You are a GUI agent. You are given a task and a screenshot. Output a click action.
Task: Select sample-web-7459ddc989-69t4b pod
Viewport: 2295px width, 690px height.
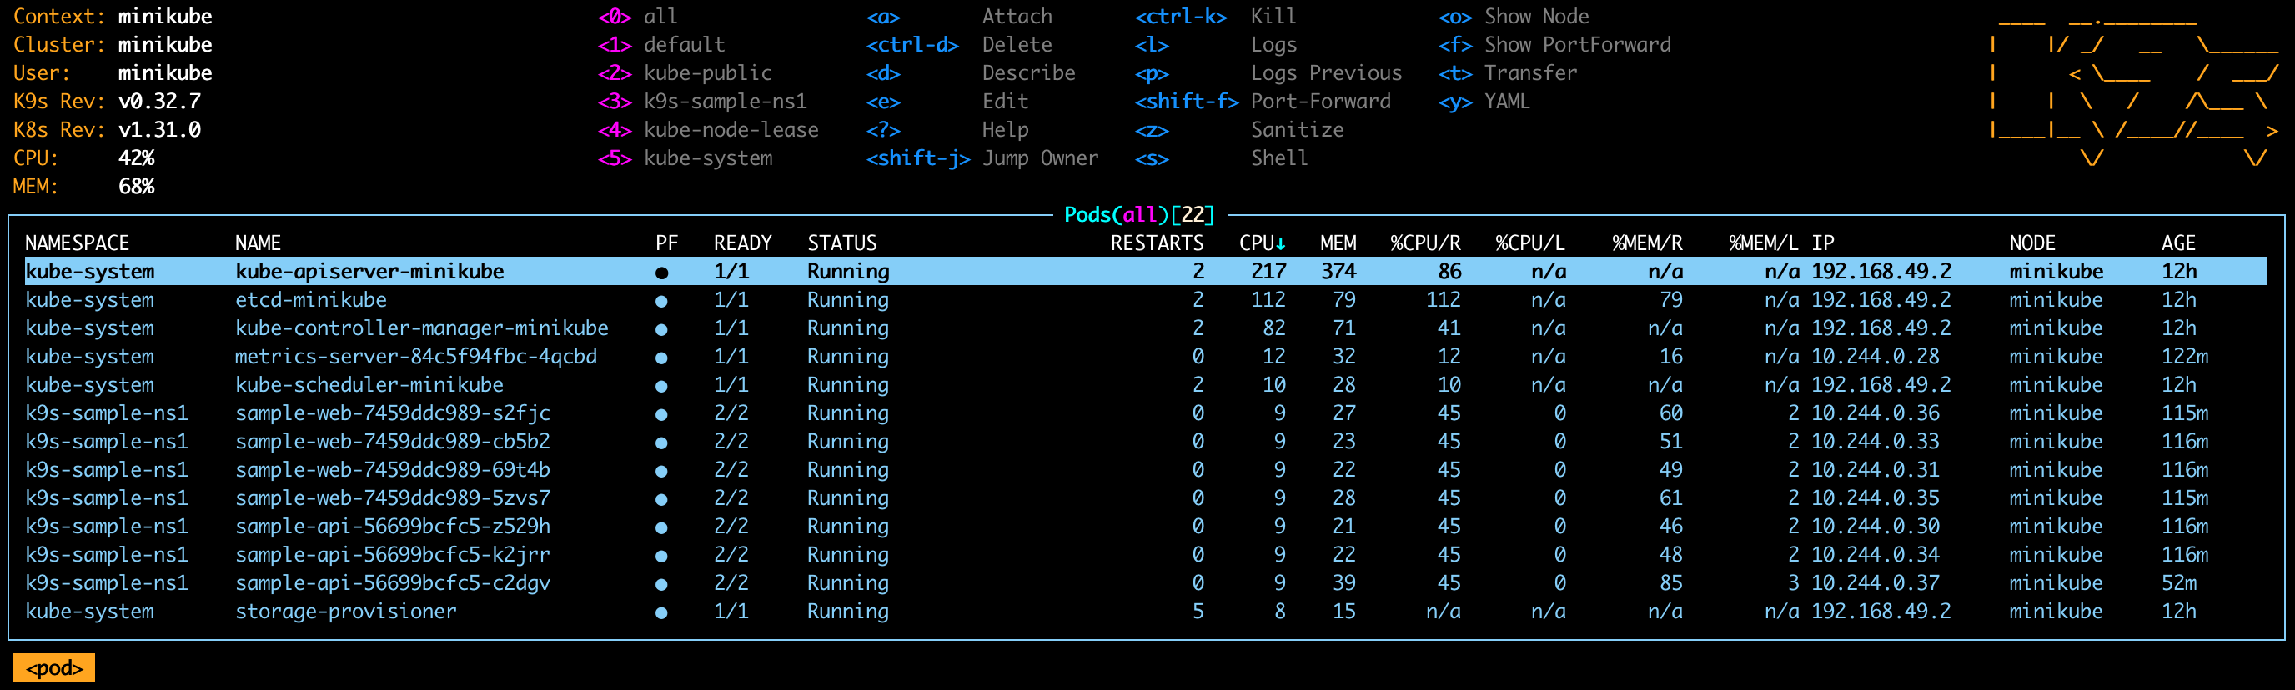pos(393,470)
